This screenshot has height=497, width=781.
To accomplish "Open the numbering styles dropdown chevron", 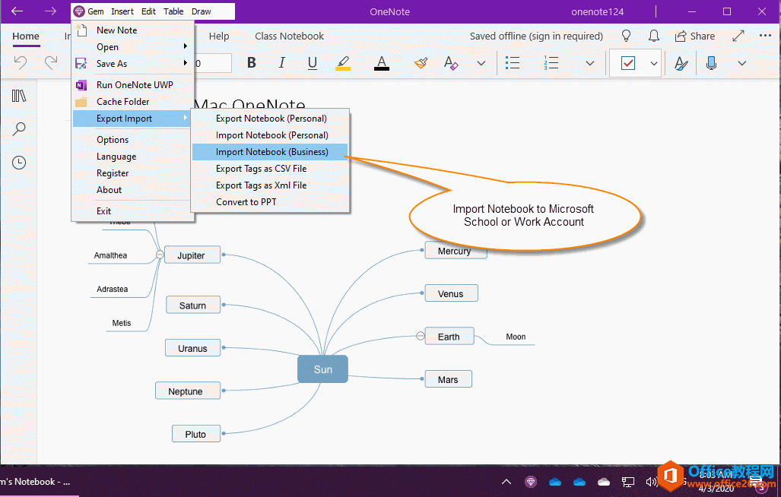I will click(591, 63).
